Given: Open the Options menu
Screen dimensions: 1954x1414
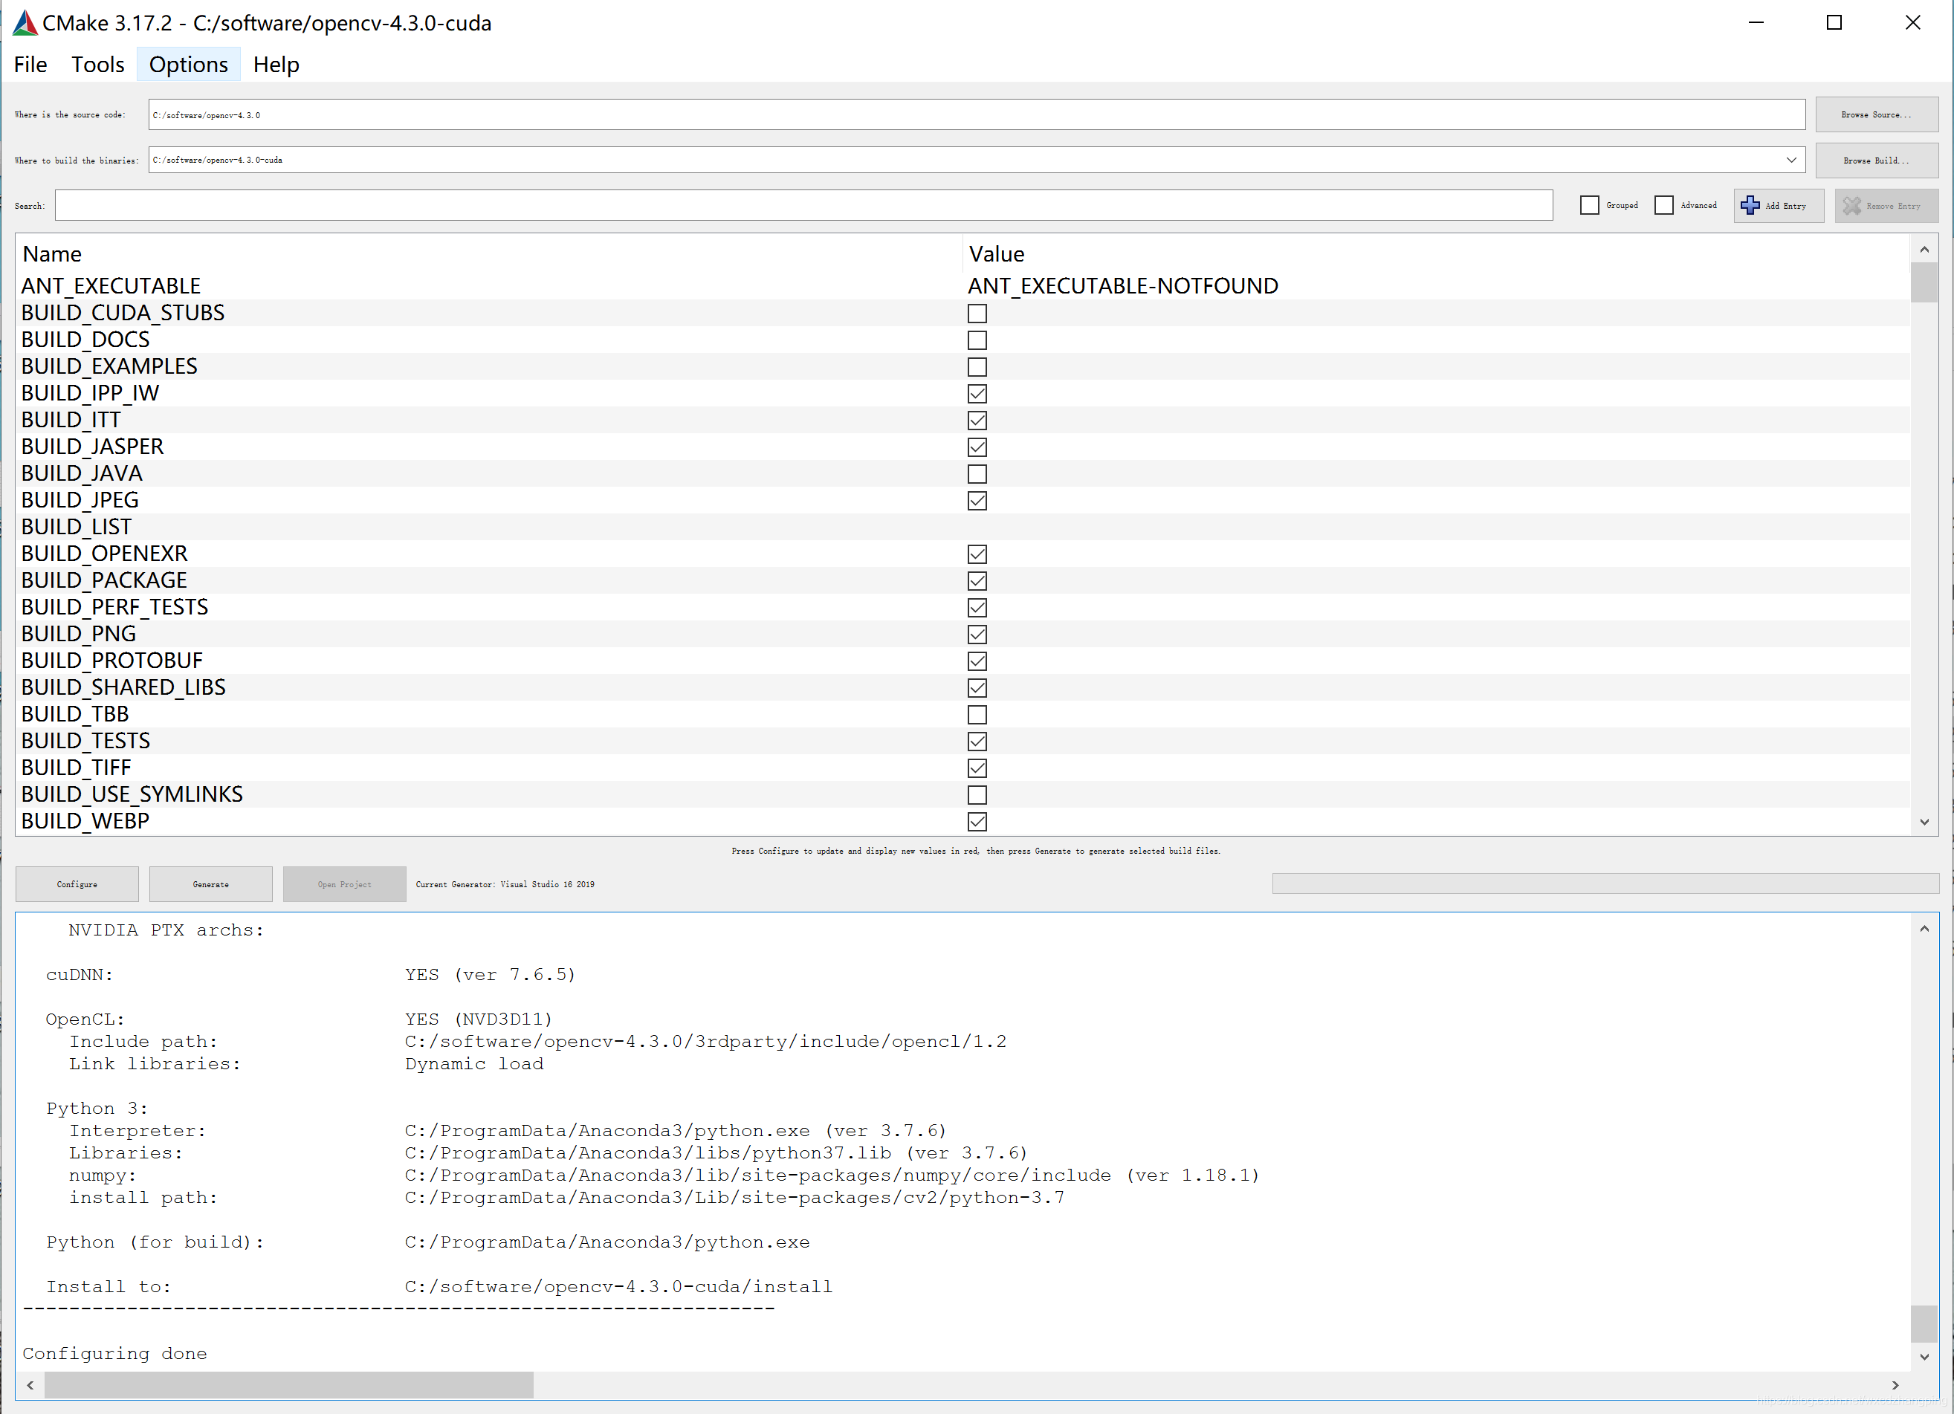Looking at the screenshot, I should 188,65.
